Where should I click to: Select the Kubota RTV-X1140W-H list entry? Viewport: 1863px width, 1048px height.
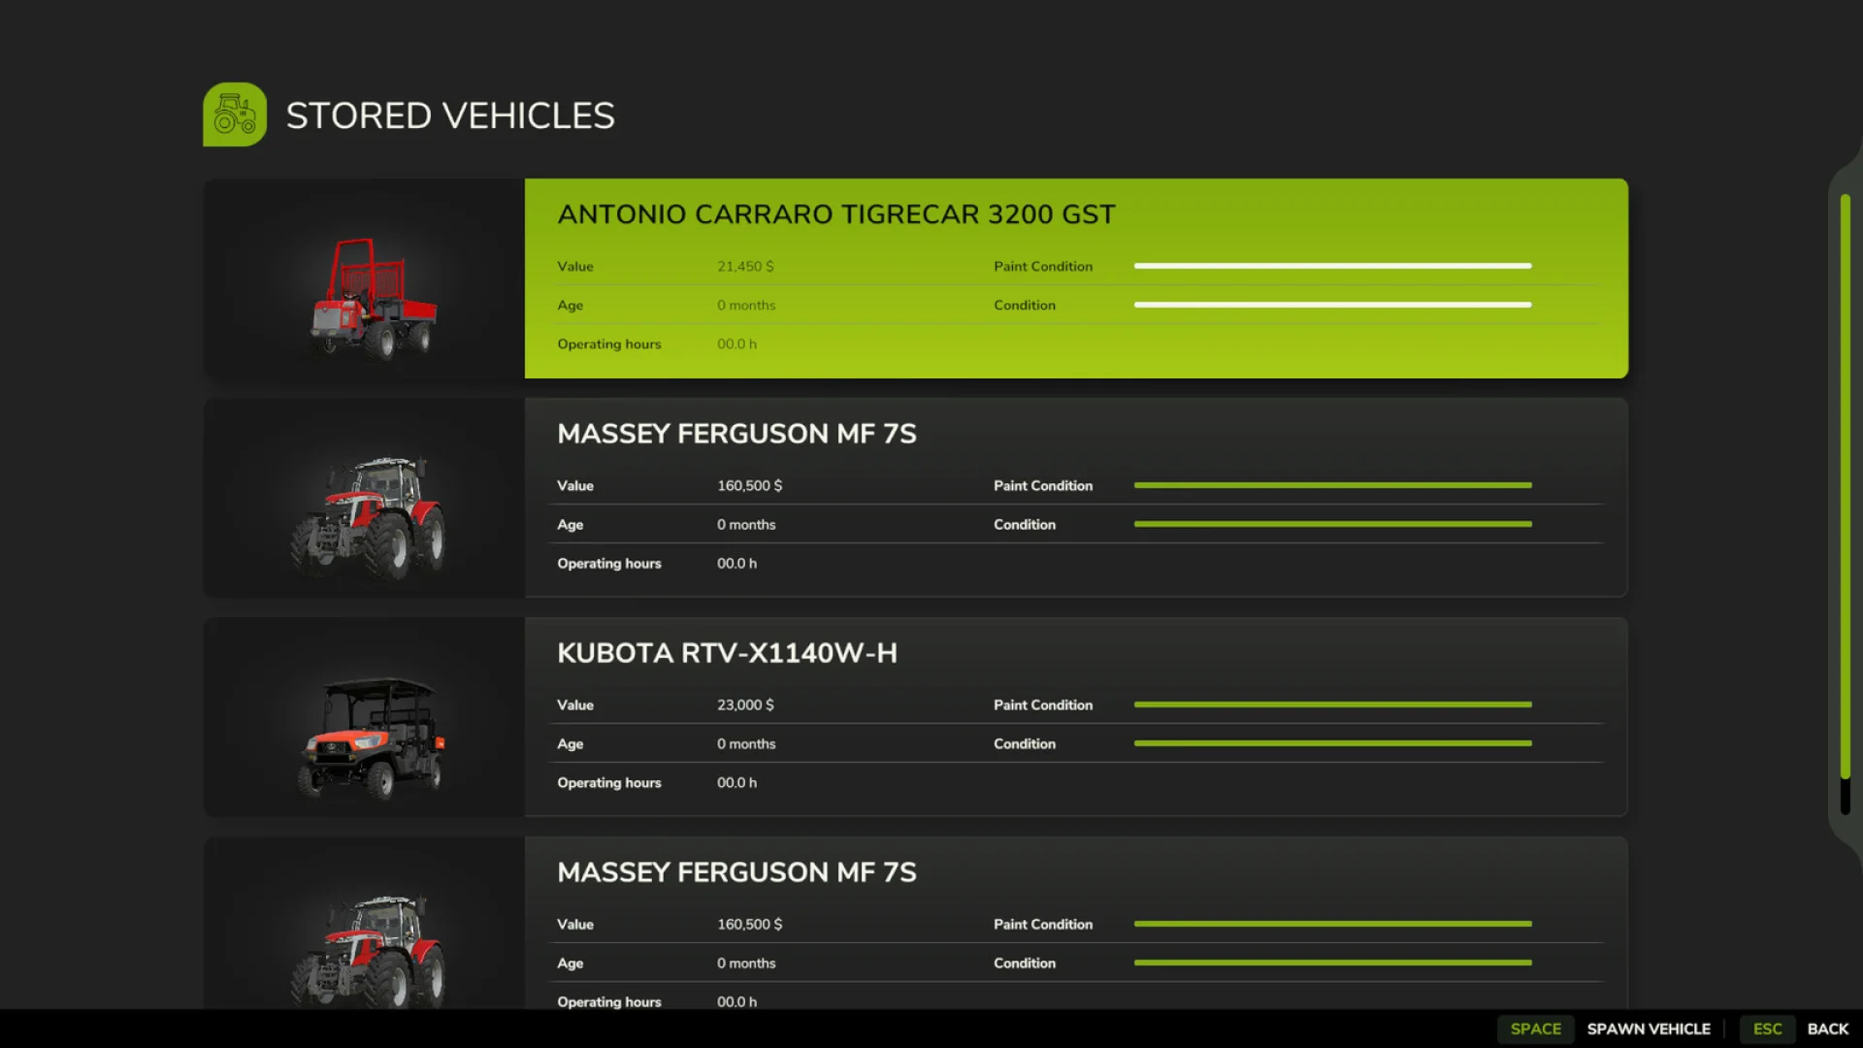1067,717
